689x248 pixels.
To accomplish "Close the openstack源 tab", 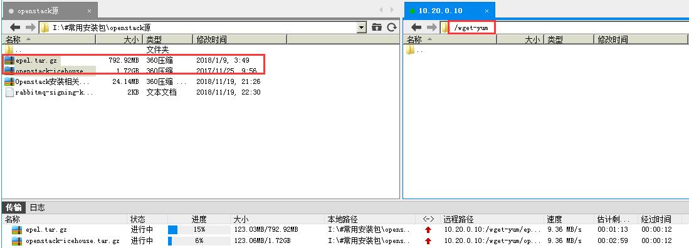I will coord(90,11).
